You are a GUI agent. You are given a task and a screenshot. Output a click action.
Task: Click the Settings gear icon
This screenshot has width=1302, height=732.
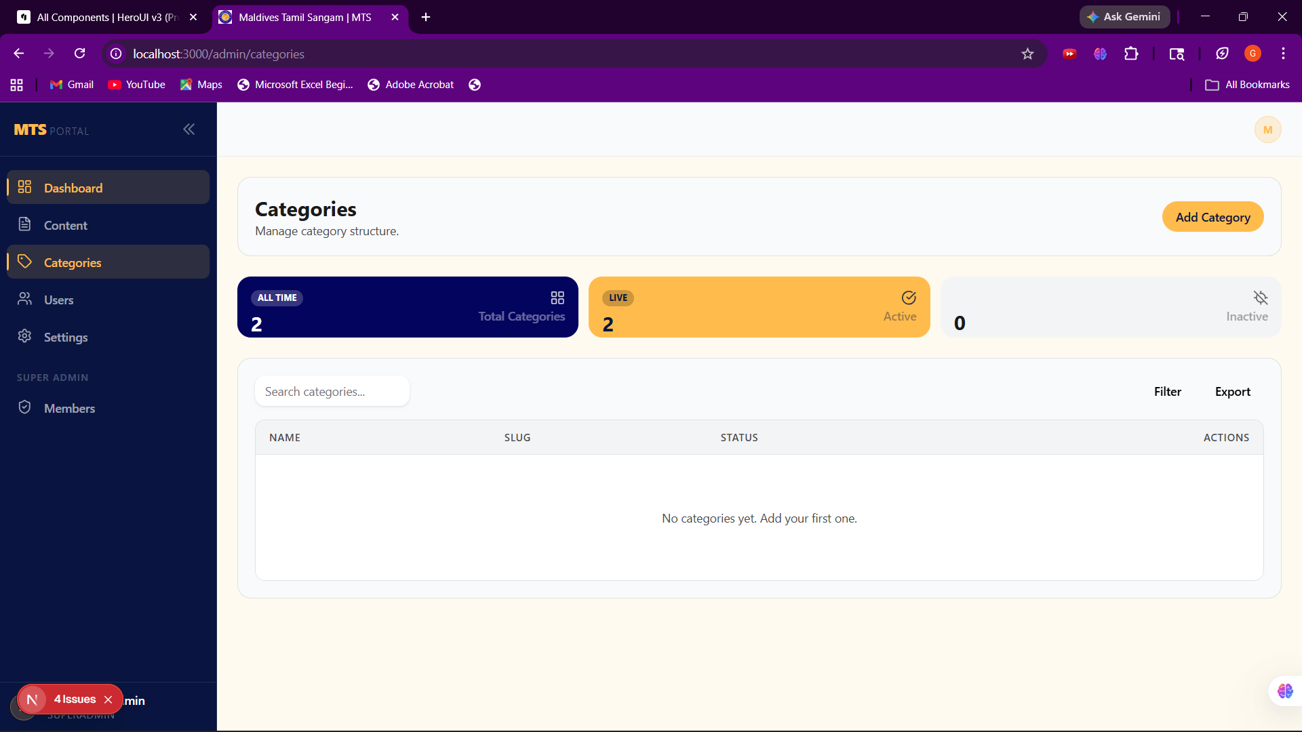[x=24, y=336]
